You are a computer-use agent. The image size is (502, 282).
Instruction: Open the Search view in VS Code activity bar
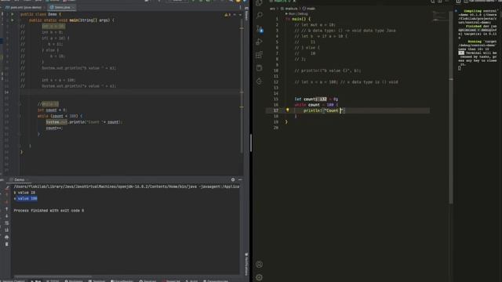pyautogui.click(x=260, y=15)
